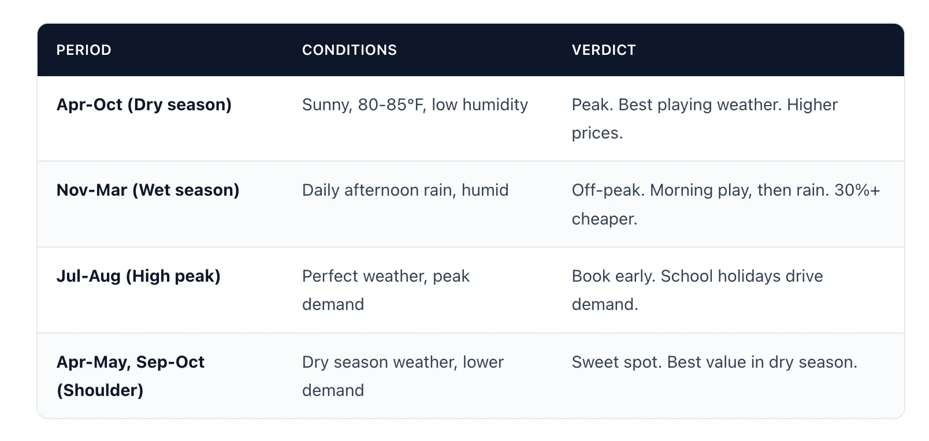This screenshot has width=929, height=441.
Task: Click the Daily afternoon rain, humid cell
Action: coord(405,190)
